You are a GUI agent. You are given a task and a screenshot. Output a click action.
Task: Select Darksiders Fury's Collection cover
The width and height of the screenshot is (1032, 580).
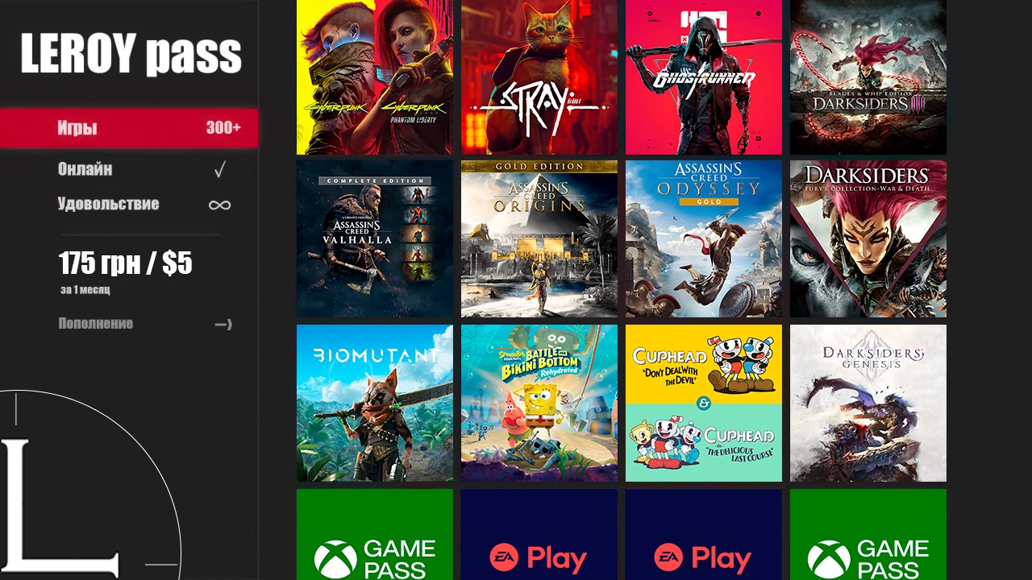pyautogui.click(x=868, y=238)
